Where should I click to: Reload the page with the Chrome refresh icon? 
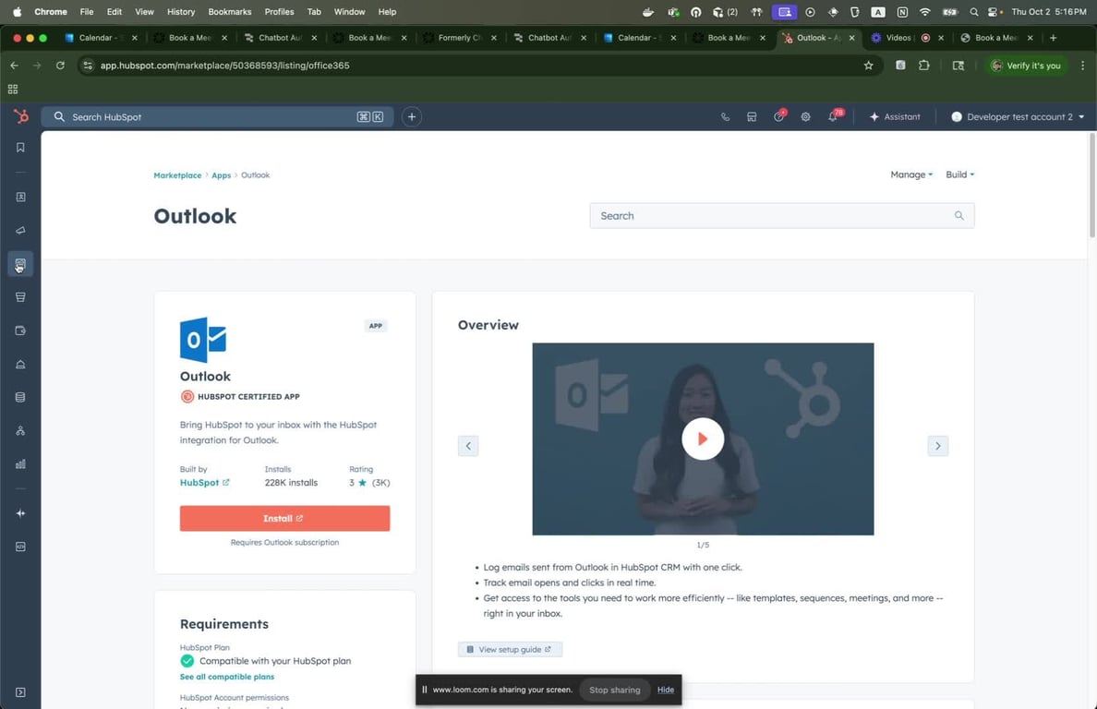tap(60, 65)
